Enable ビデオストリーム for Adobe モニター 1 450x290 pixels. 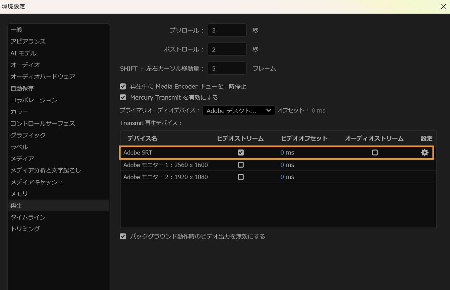(240, 165)
